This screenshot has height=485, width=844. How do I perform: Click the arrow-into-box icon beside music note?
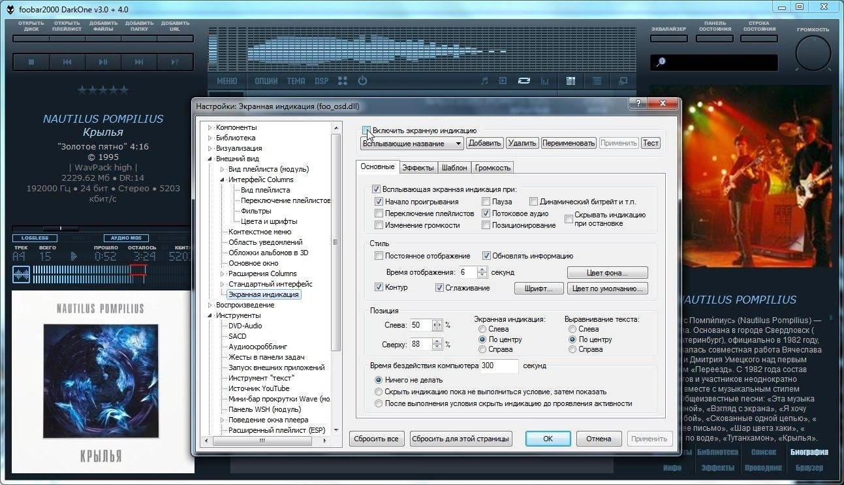(503, 81)
